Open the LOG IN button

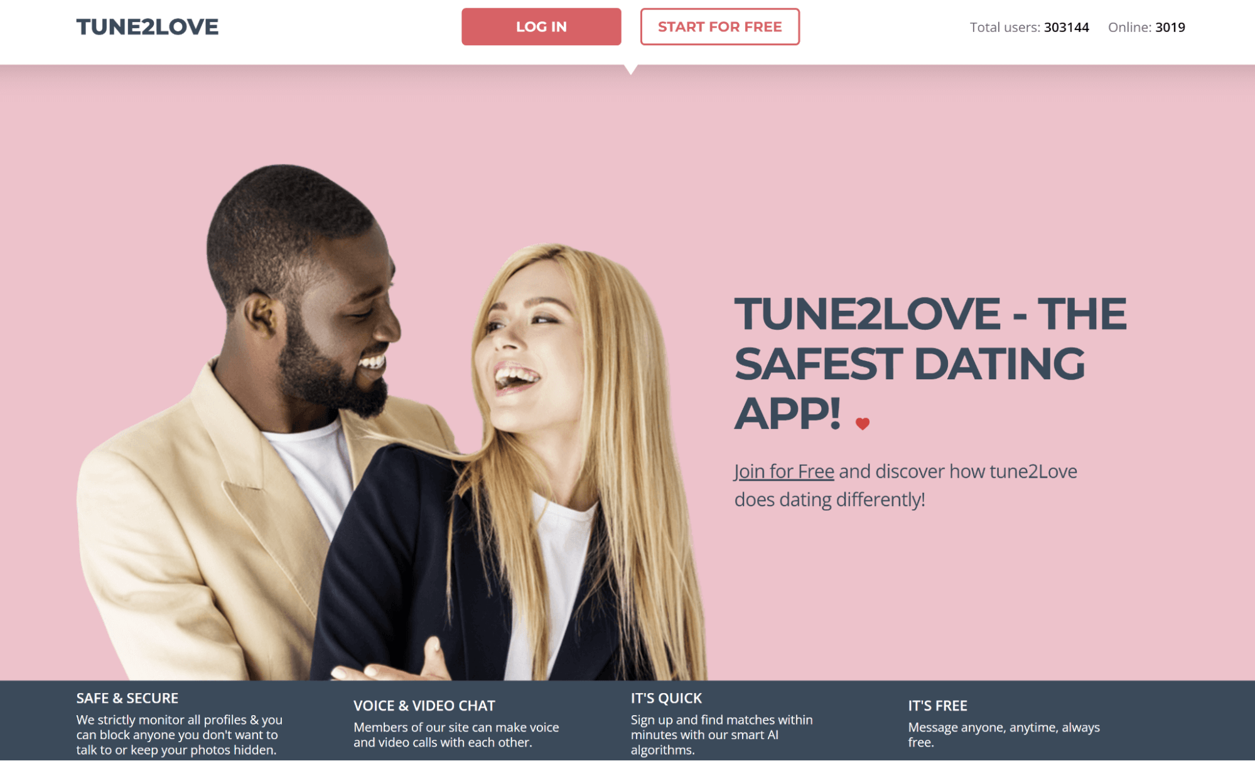(541, 27)
